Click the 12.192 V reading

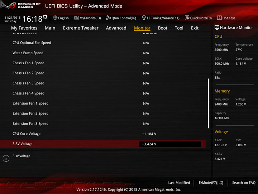coord(220,145)
